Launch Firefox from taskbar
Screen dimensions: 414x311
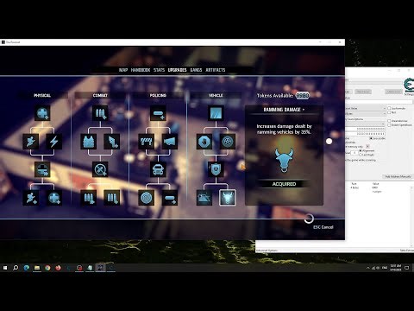(x=58, y=268)
